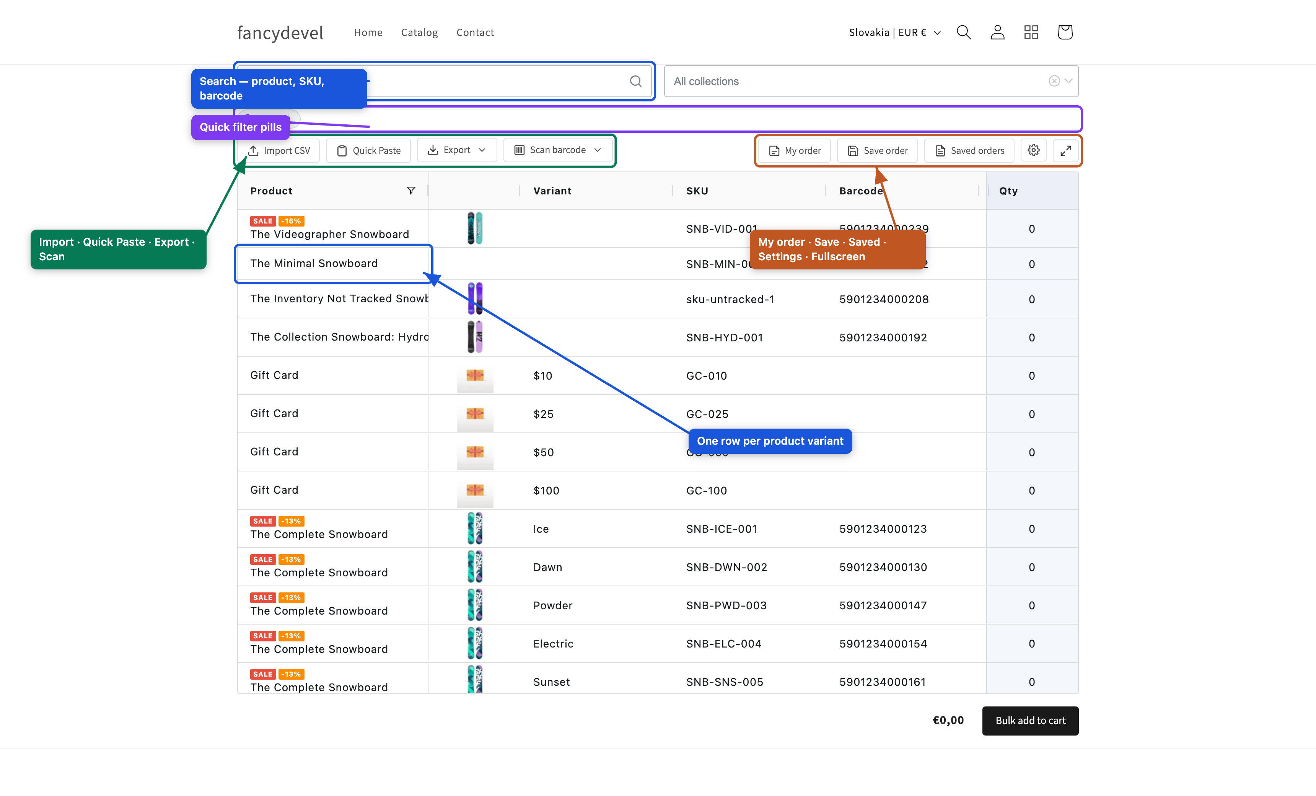Click Bulk add to cart
Screen dimensions: 1316x796
[1030, 721]
